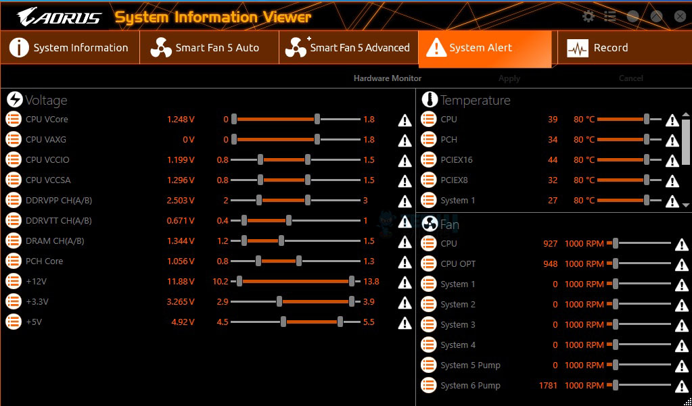Select the System Alert tab
Image resolution: width=692 pixels, height=406 pixels.
(485, 49)
